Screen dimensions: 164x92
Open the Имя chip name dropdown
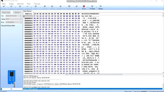click(21, 22)
